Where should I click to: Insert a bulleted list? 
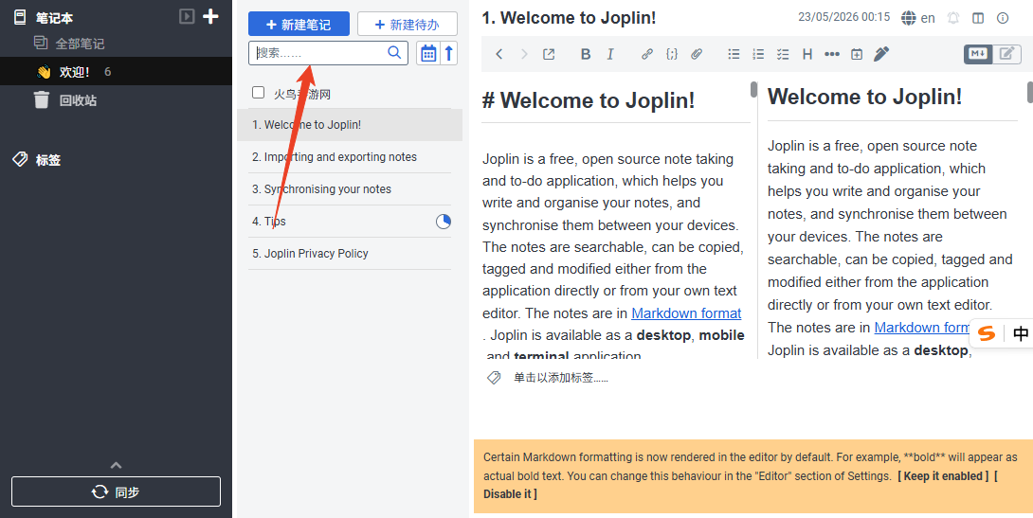734,55
